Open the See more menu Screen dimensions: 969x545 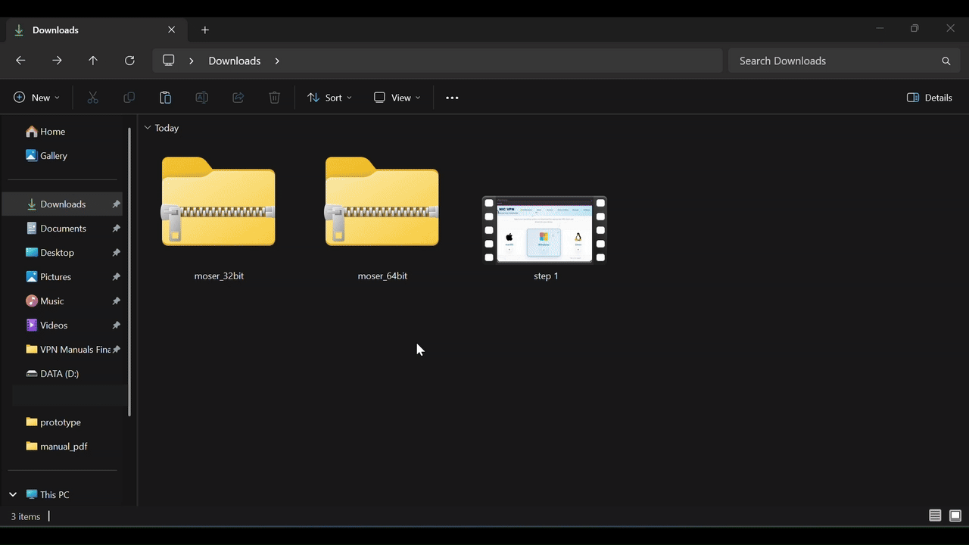[x=452, y=97]
